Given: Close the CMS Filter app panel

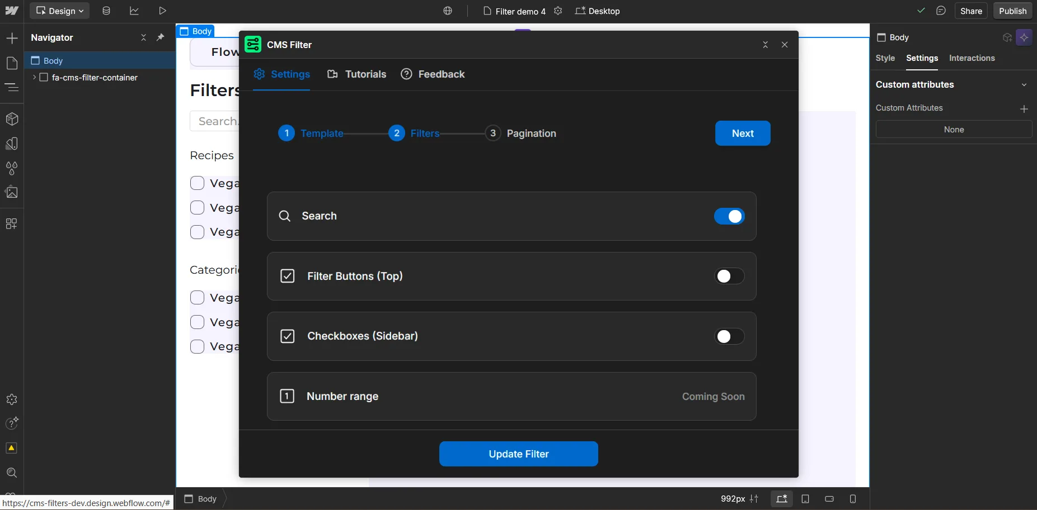Looking at the screenshot, I should [785, 45].
